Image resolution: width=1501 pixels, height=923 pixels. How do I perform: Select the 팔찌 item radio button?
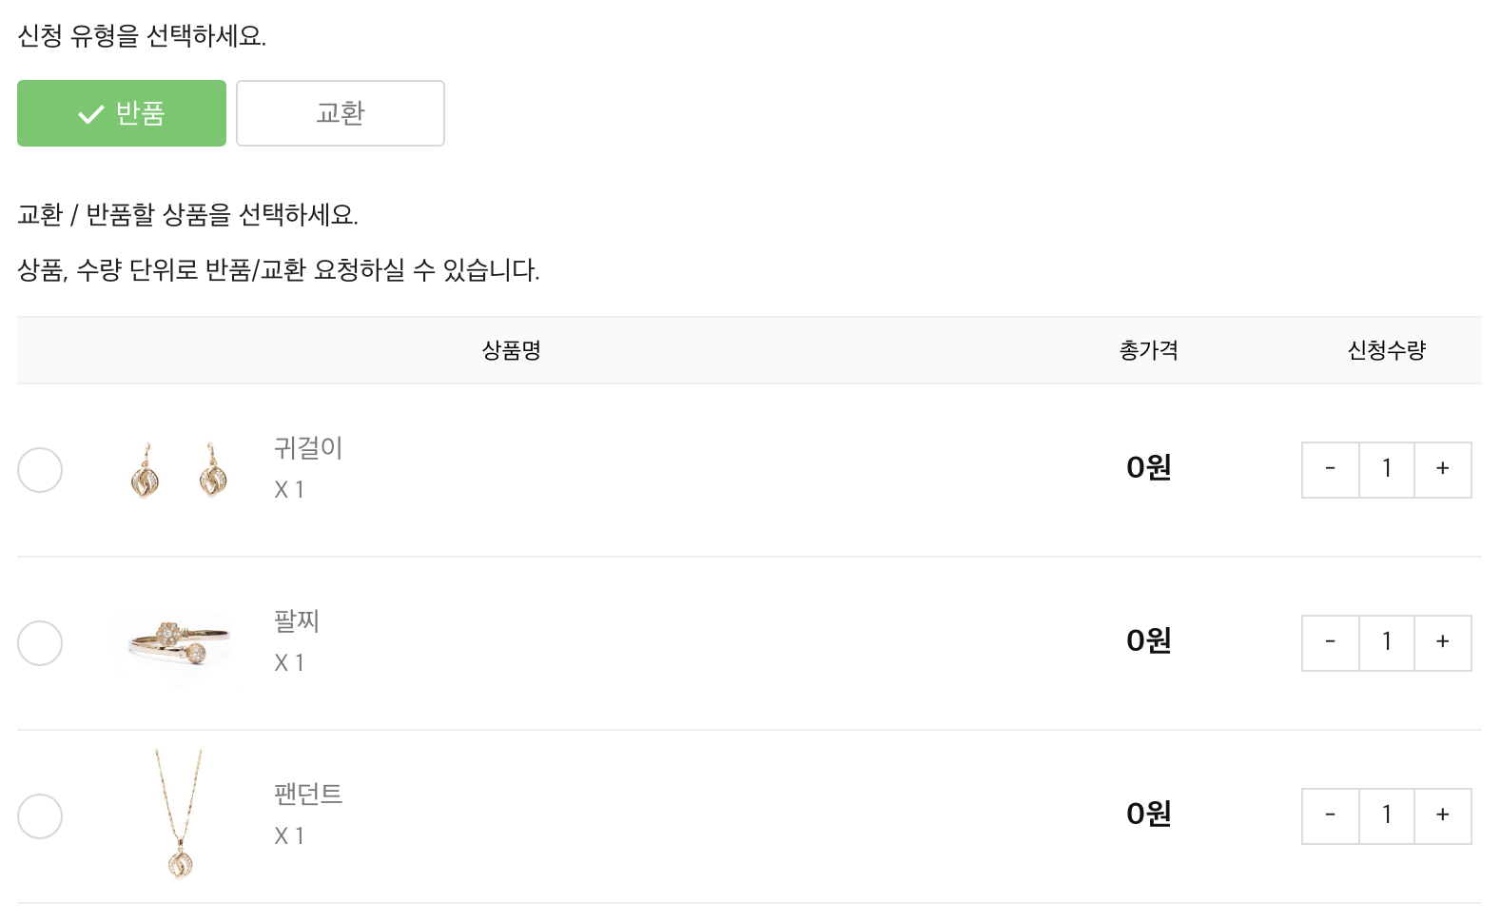coord(40,643)
